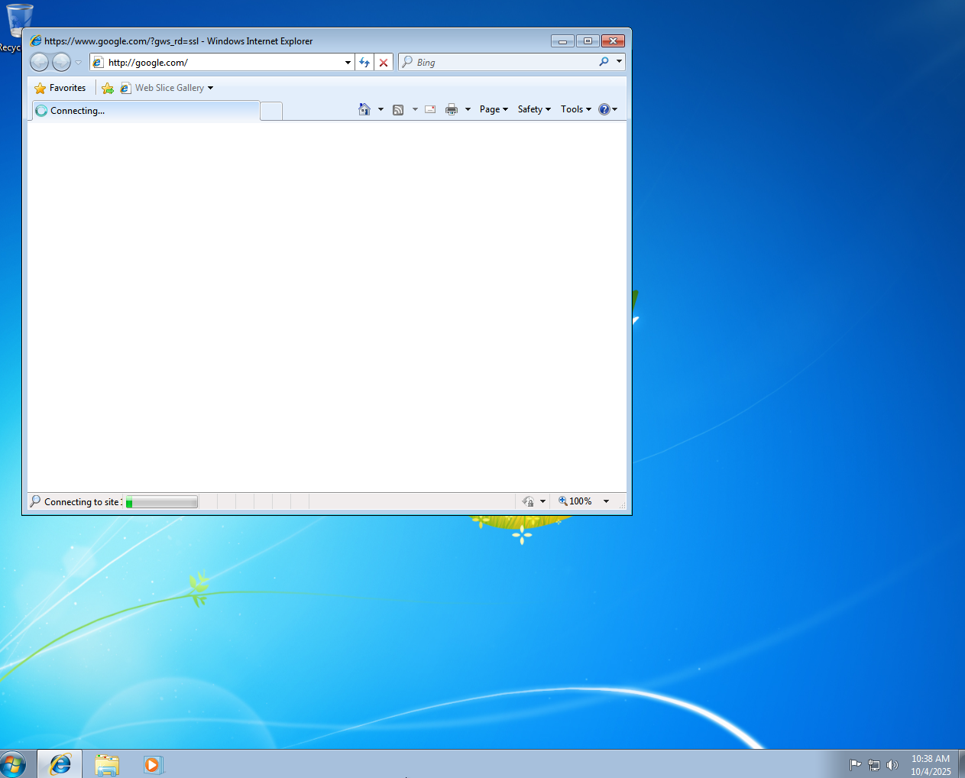The image size is (965, 778).
Task: Open the recent pages dropdown arrow
Action: pos(78,63)
